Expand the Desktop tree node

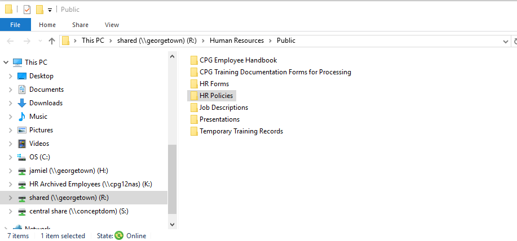[x=11, y=76]
